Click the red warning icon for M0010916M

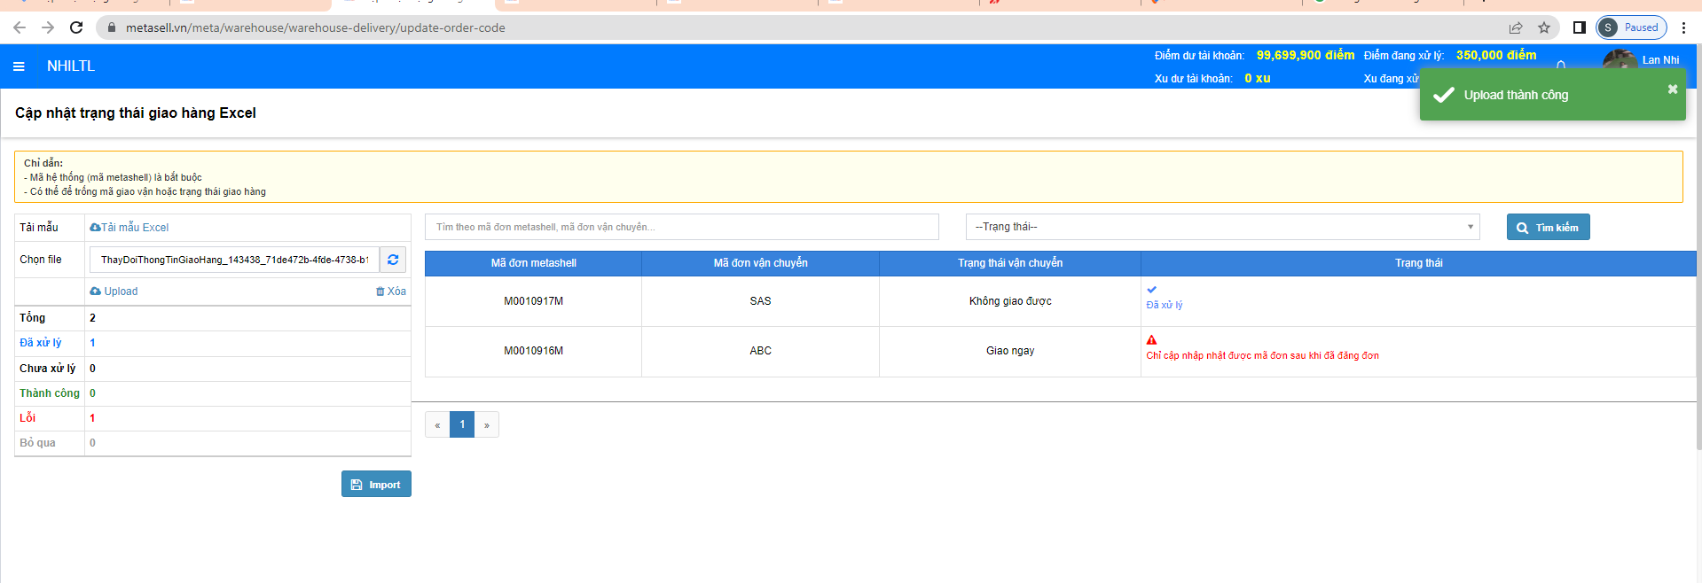click(1151, 340)
